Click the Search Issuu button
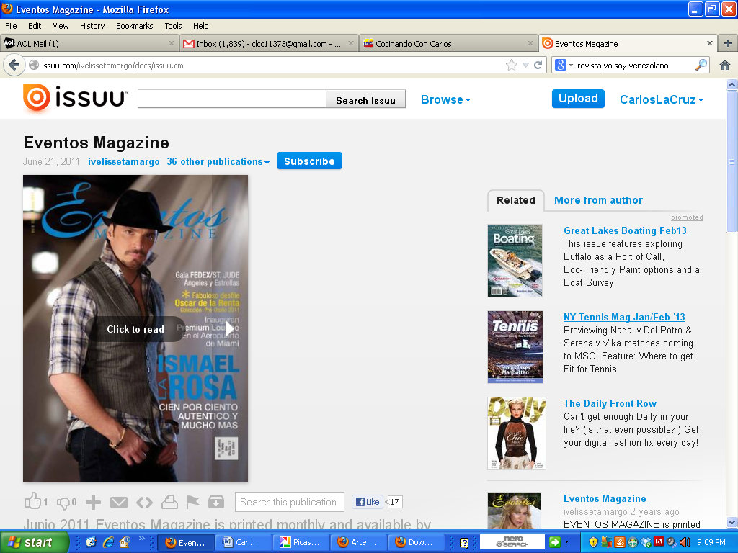Image resolution: width=738 pixels, height=553 pixels. pyautogui.click(x=365, y=100)
